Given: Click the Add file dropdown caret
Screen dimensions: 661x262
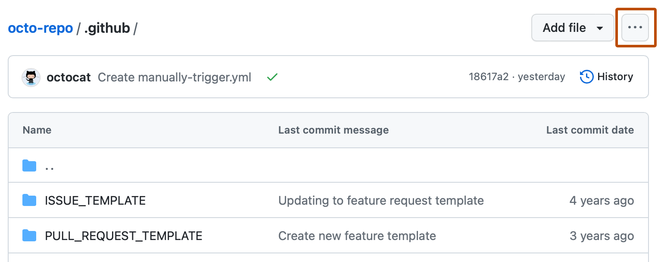Looking at the screenshot, I should tap(600, 28).
